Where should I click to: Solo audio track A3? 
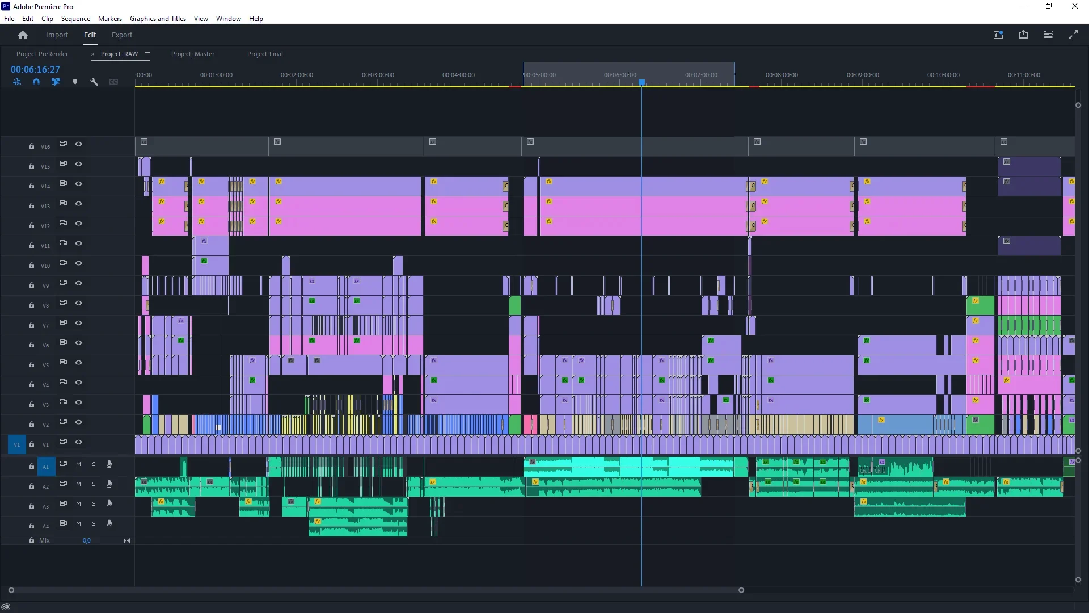coord(94,504)
